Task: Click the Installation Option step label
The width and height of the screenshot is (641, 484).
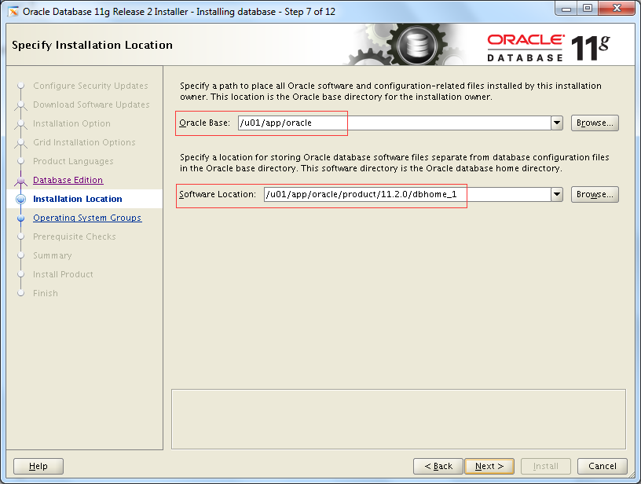Action: pos(71,123)
